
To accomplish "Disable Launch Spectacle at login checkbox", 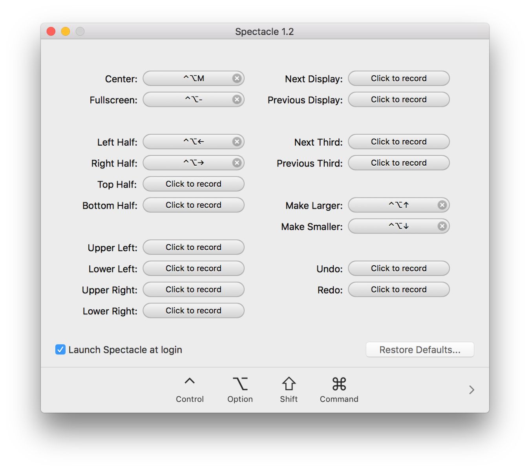I will pos(60,349).
